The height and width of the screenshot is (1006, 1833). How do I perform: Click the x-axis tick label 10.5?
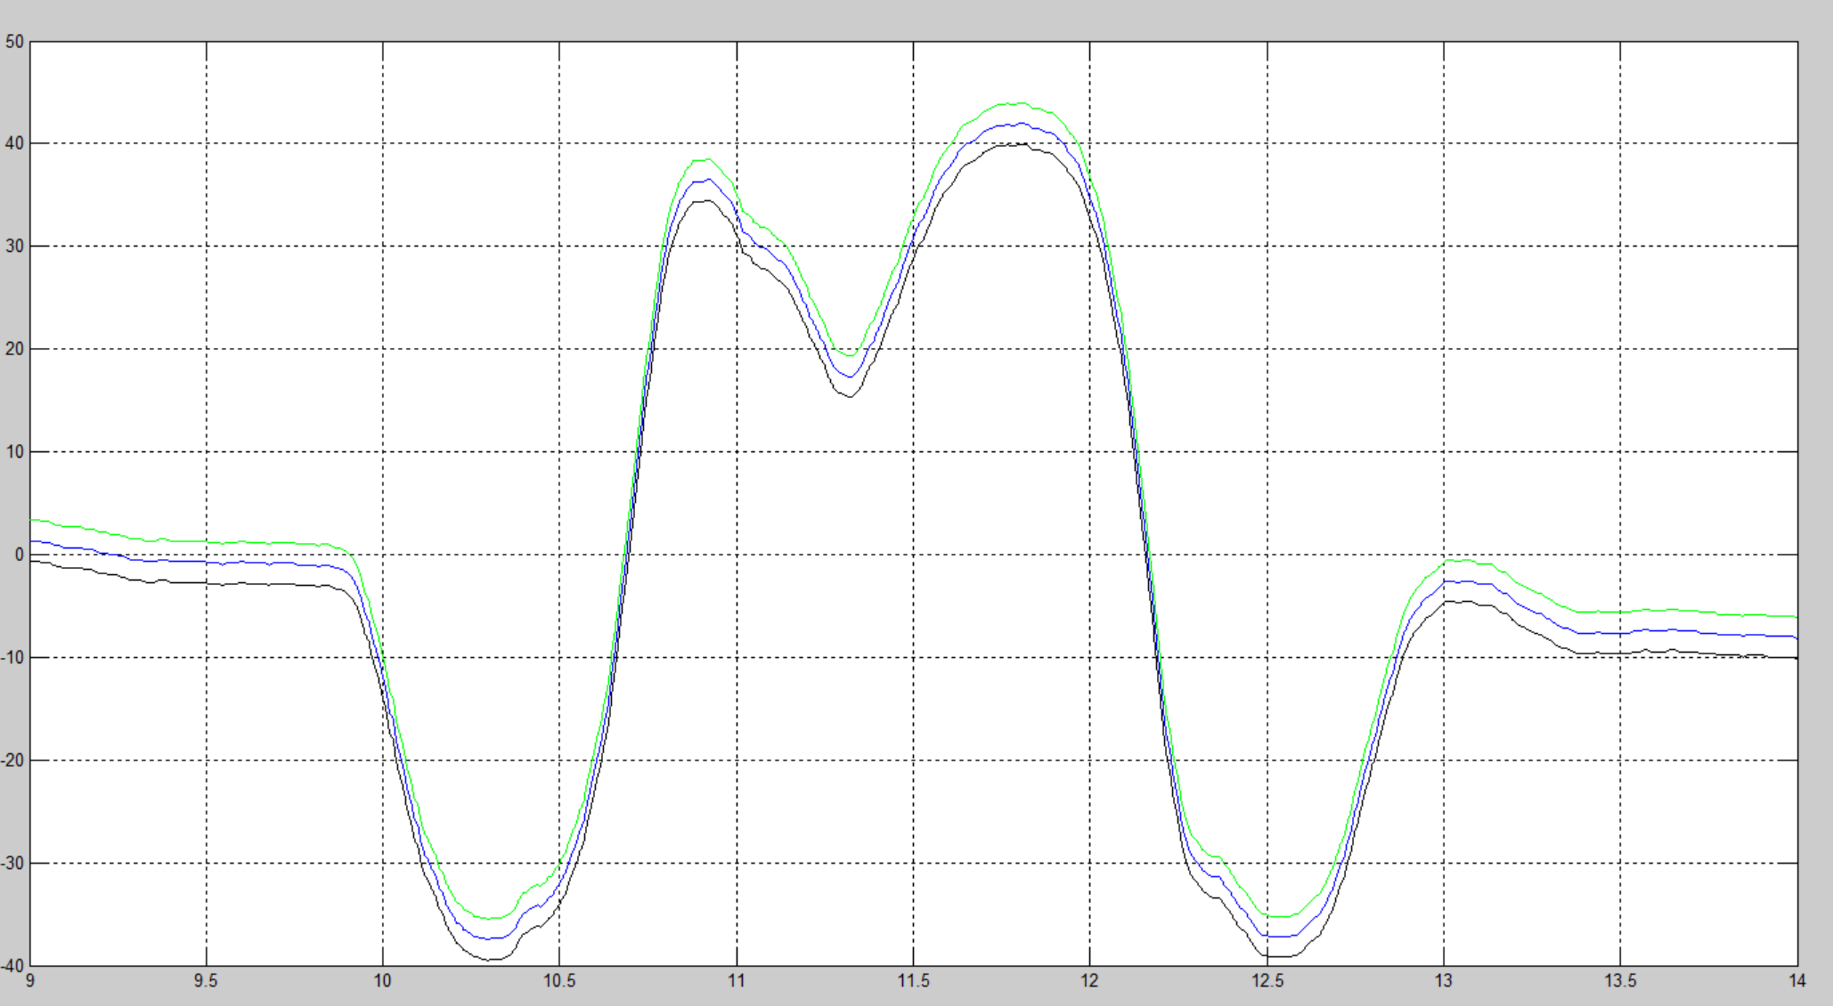[559, 981]
